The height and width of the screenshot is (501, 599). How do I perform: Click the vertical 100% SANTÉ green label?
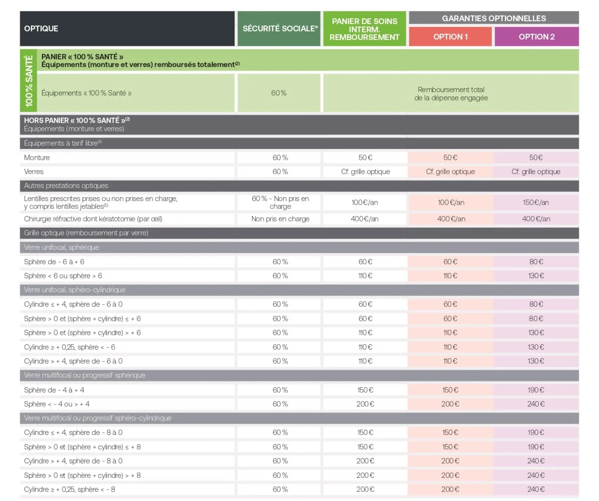(29, 81)
